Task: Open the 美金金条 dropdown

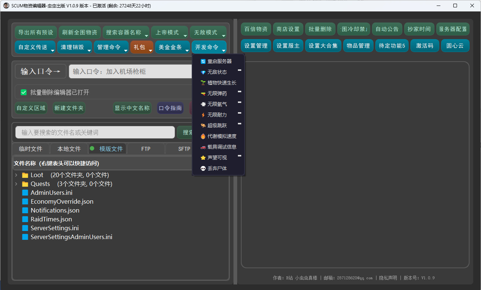Action: click(x=173, y=47)
